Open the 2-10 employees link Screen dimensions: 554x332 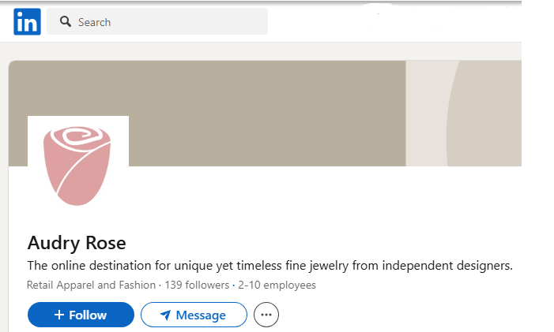point(277,285)
